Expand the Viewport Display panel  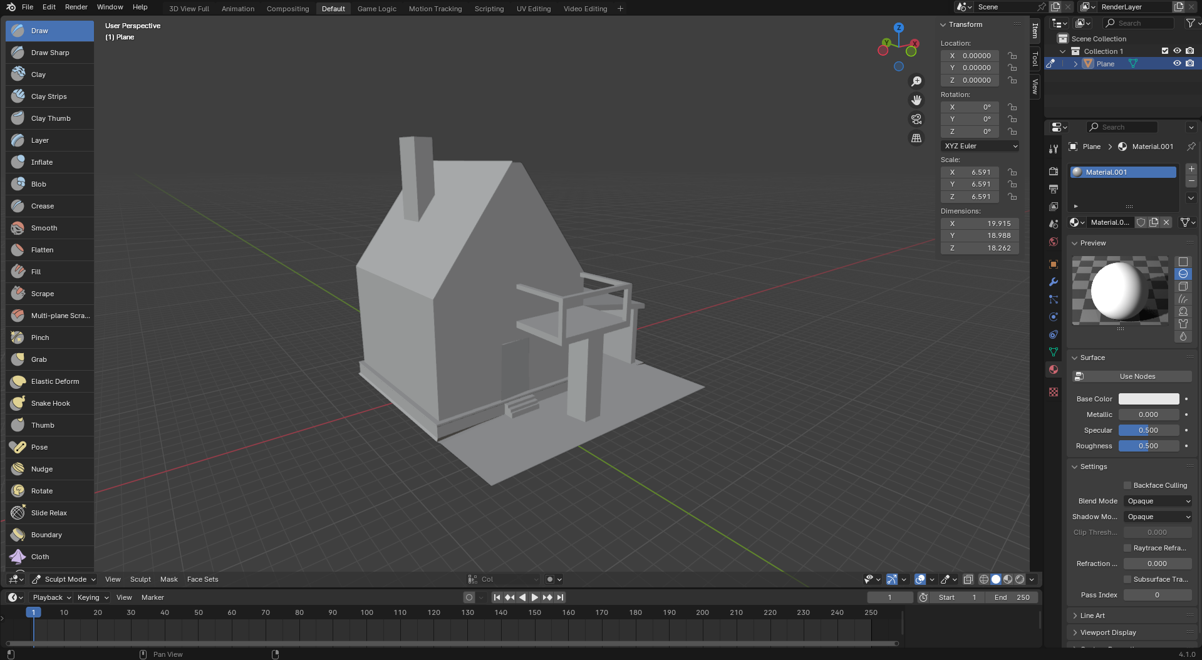coord(1107,632)
